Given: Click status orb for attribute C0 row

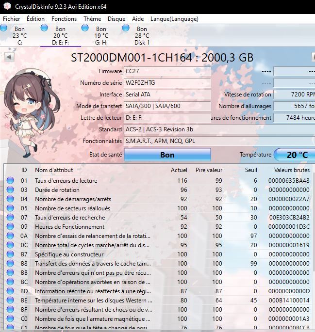Looking at the screenshot, I should [x=10, y=318].
